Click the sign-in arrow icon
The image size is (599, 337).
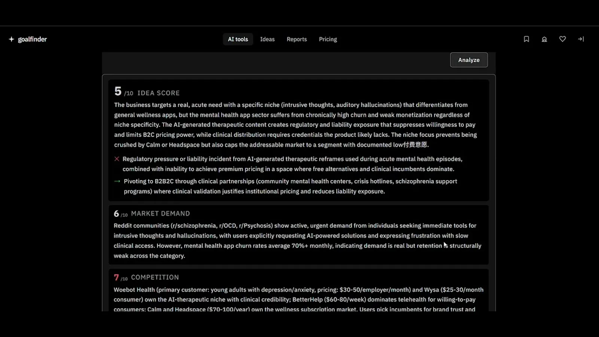pos(581,39)
